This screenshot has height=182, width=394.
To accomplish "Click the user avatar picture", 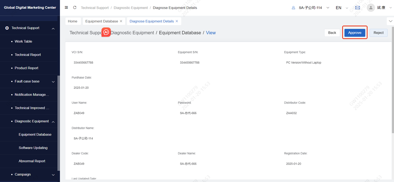I will pos(371,8).
